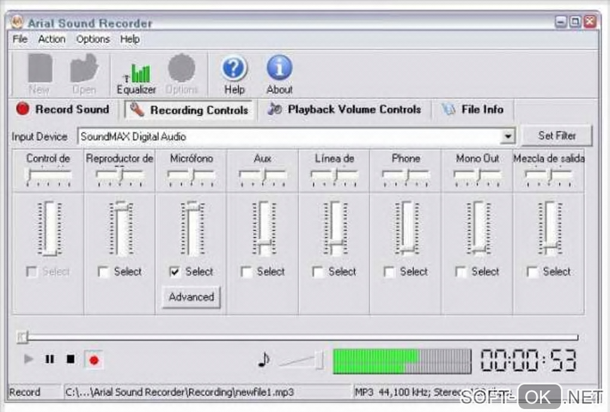This screenshot has width=610, height=412.
Task: Click the music note volume icon
Action: click(x=264, y=360)
